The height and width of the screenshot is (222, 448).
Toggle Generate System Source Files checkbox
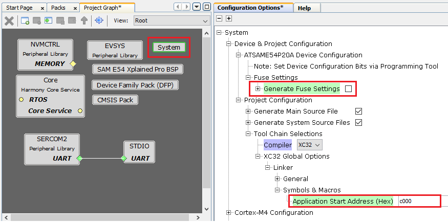pyautogui.click(x=358, y=123)
